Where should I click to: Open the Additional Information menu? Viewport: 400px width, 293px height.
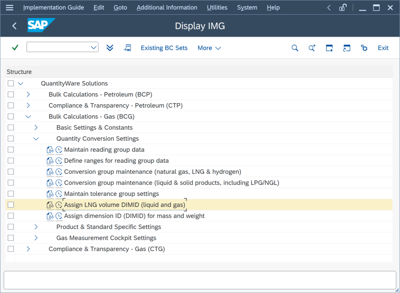tap(167, 8)
